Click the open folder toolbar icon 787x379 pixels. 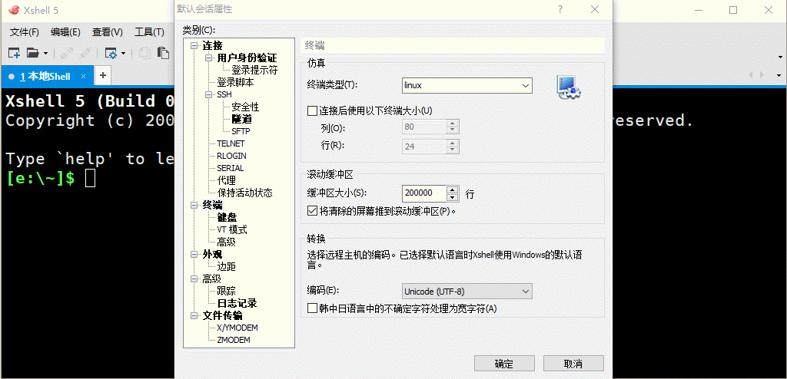32,53
